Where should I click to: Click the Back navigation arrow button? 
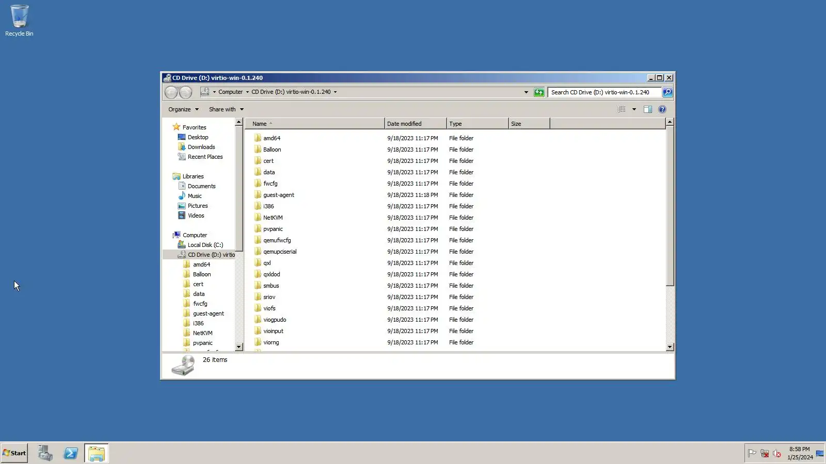tap(171, 92)
